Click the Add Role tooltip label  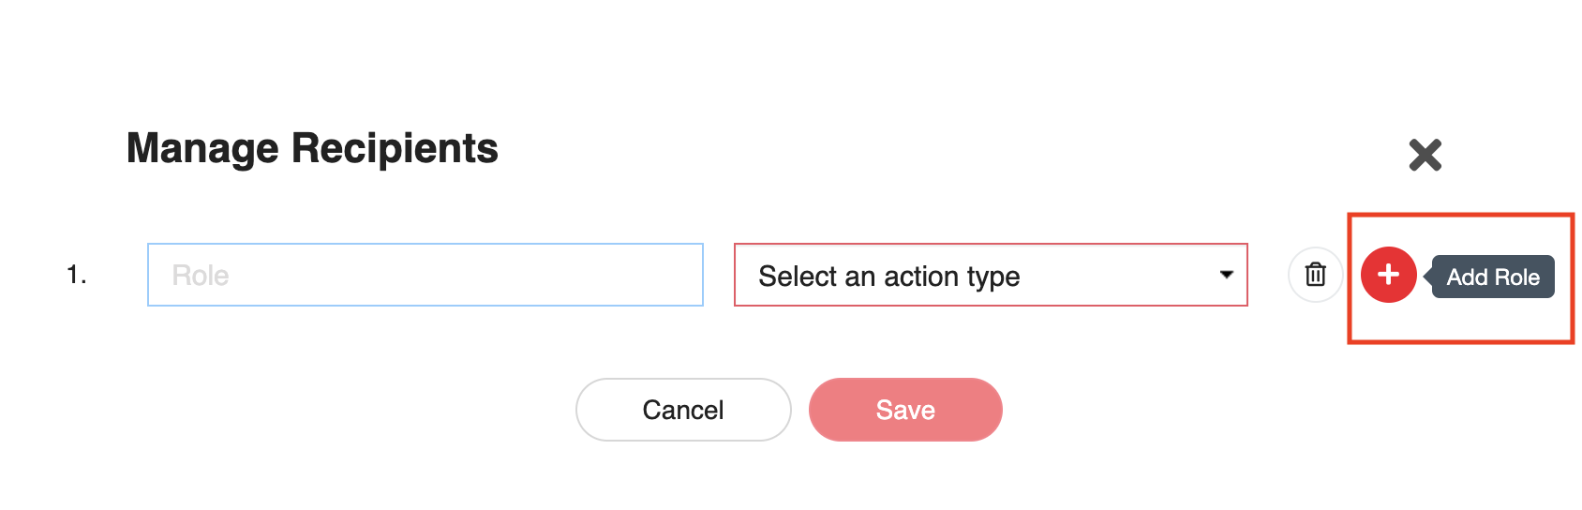1492,277
